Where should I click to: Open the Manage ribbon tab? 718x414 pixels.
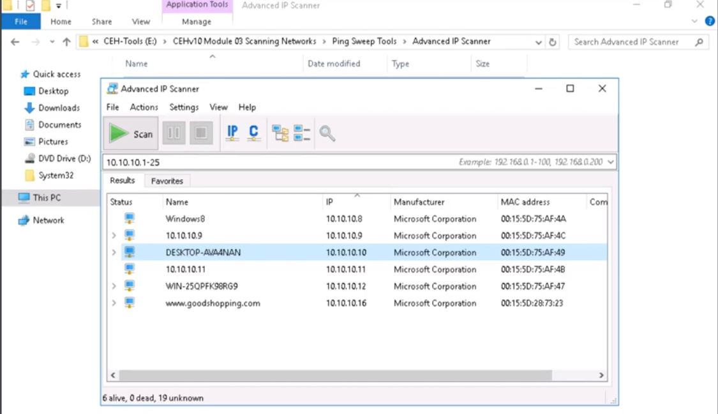197,22
